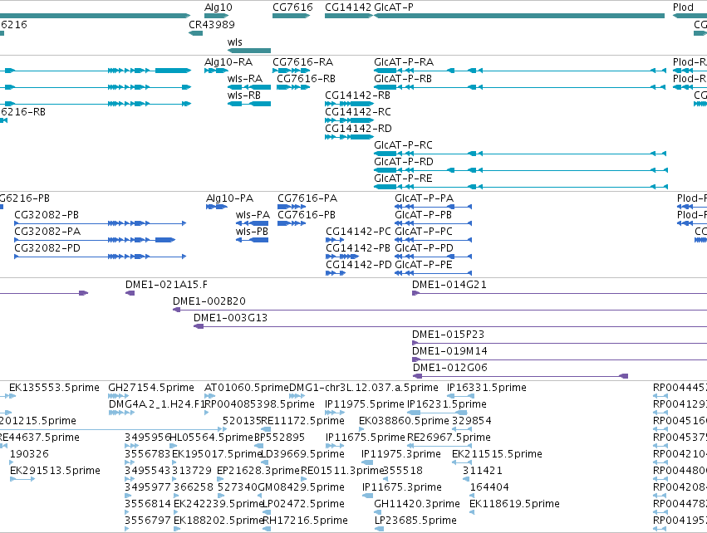Viewport: 707px width, 533px height.
Task: Click the wls-PA protein label
Action: tap(253, 215)
